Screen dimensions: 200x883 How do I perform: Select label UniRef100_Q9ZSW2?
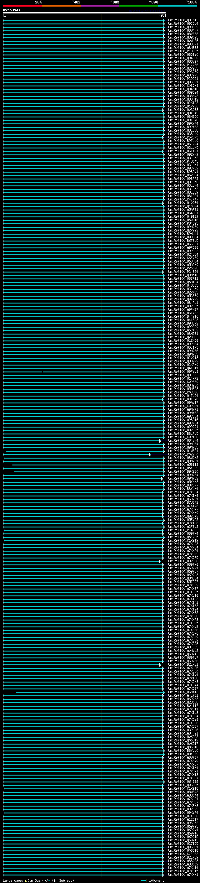point(183,517)
